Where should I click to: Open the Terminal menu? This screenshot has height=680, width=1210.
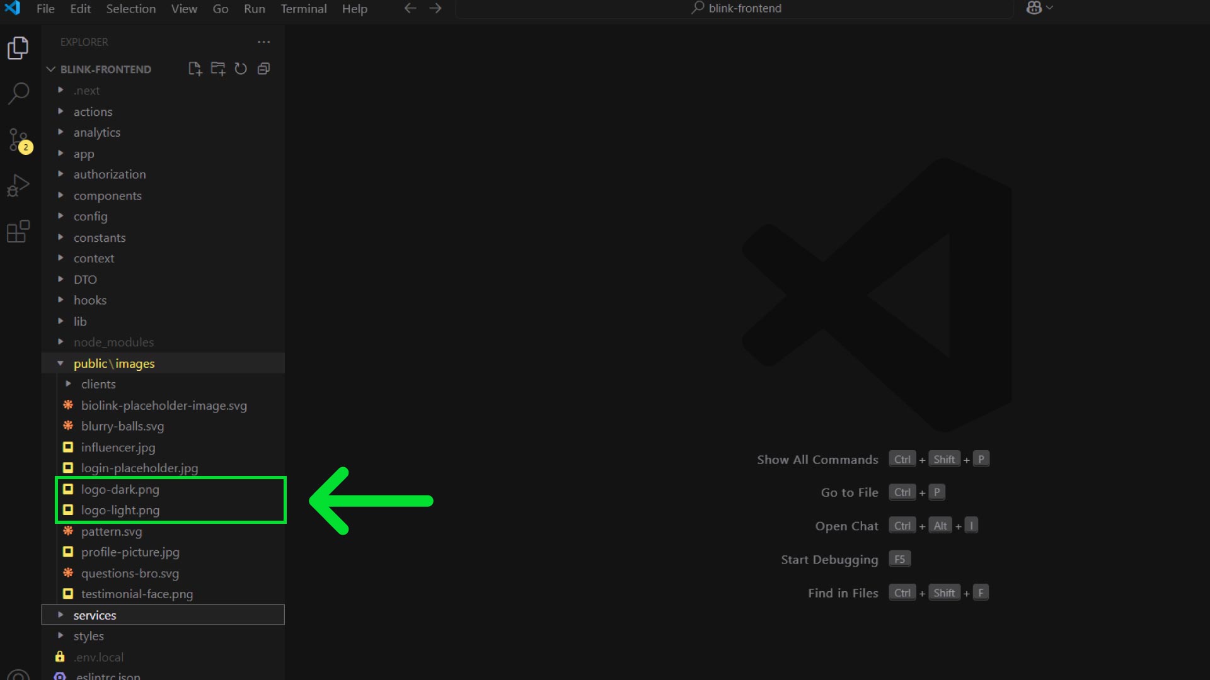click(303, 9)
